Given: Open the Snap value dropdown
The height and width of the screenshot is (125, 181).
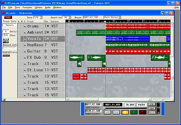Looking at the screenshot, I should (x=41, y=17).
